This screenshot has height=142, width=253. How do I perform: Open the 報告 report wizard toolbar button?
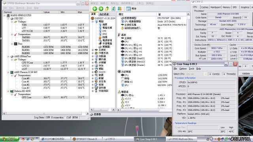click(x=131, y=9)
